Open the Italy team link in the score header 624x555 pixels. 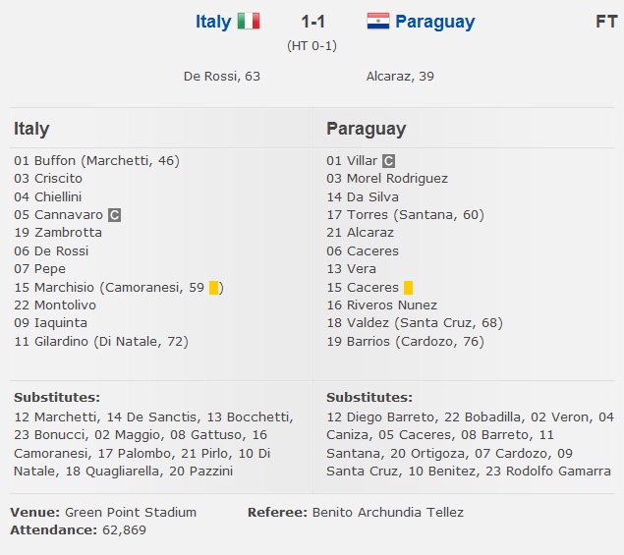(213, 22)
